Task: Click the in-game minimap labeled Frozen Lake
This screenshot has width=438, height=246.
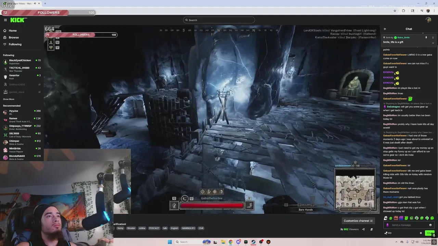Action: (355, 190)
